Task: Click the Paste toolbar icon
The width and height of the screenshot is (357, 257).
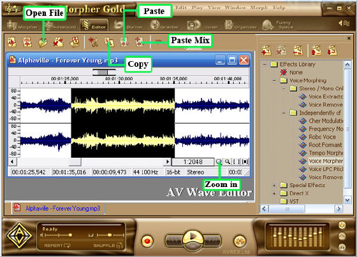Action: point(125,42)
